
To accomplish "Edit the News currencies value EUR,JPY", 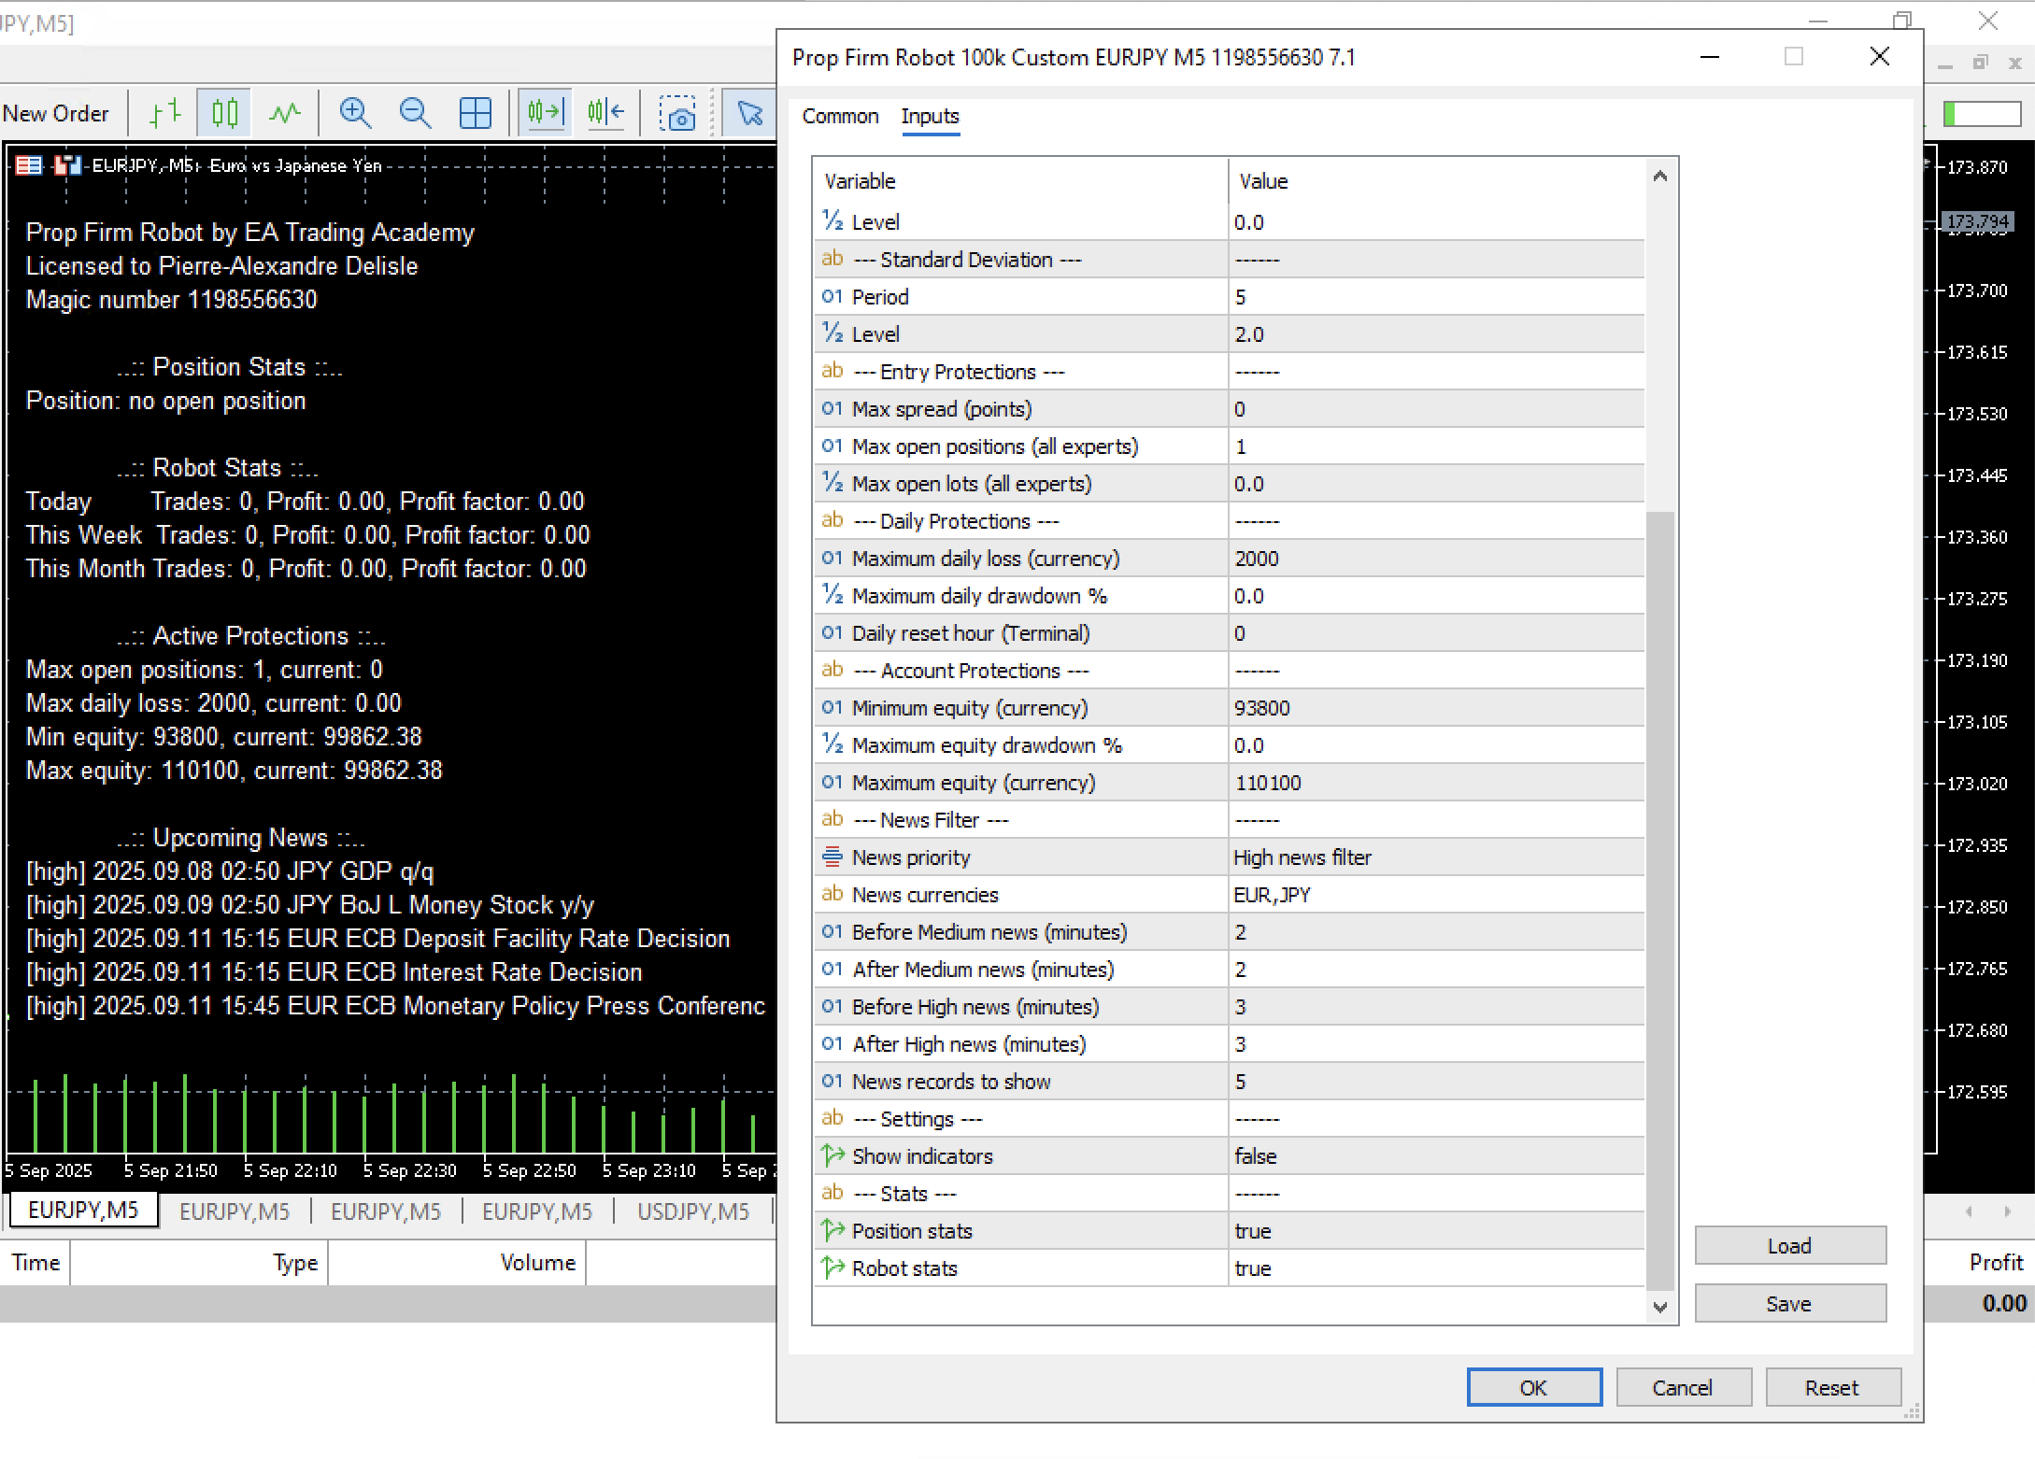I will click(1436, 895).
